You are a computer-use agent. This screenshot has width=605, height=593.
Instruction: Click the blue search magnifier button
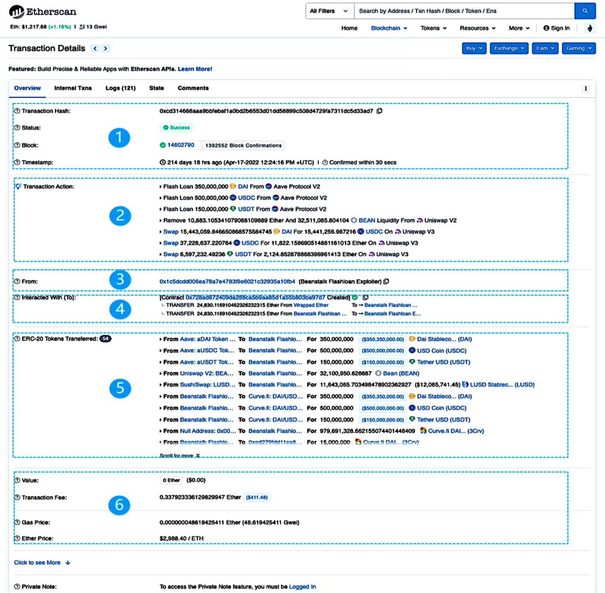click(585, 11)
